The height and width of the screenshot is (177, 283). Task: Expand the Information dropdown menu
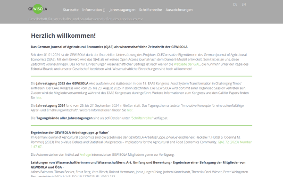[x=94, y=10]
